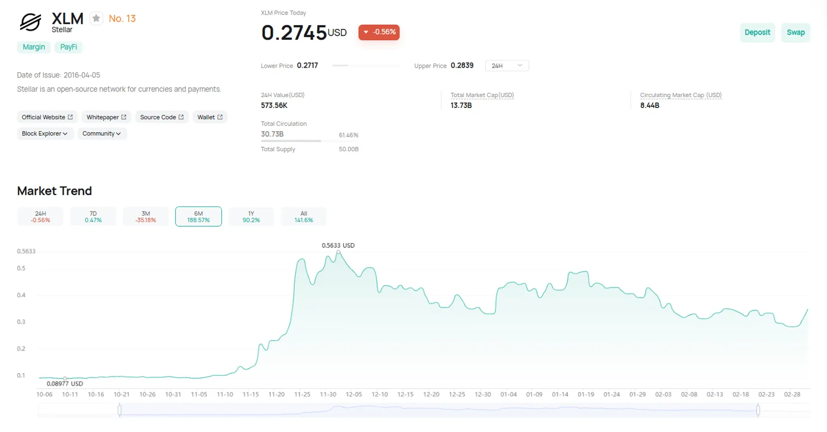The image size is (827, 432).
Task: Expand the Block Explorer dropdown
Action: 45,134
